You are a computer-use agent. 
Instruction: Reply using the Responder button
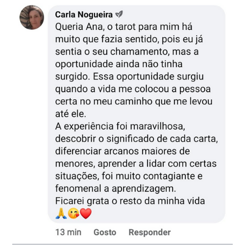coord(149,232)
